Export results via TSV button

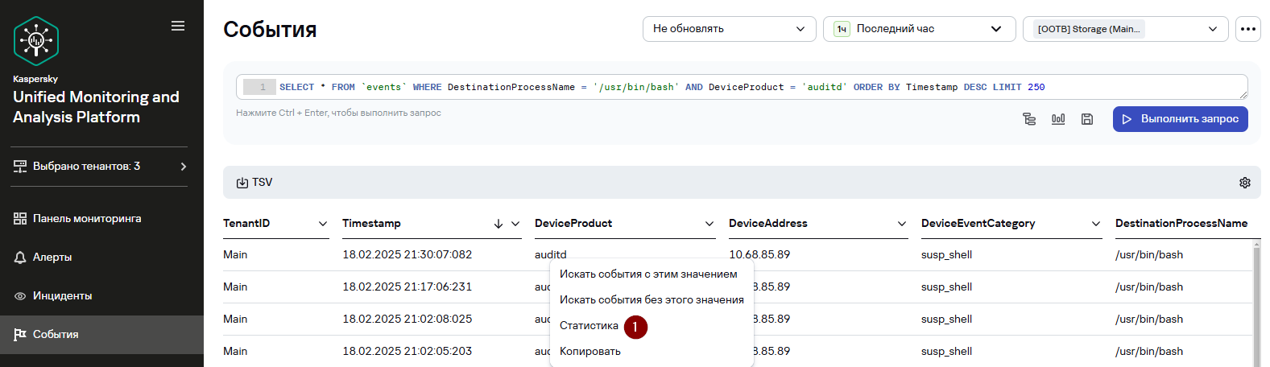(x=254, y=183)
